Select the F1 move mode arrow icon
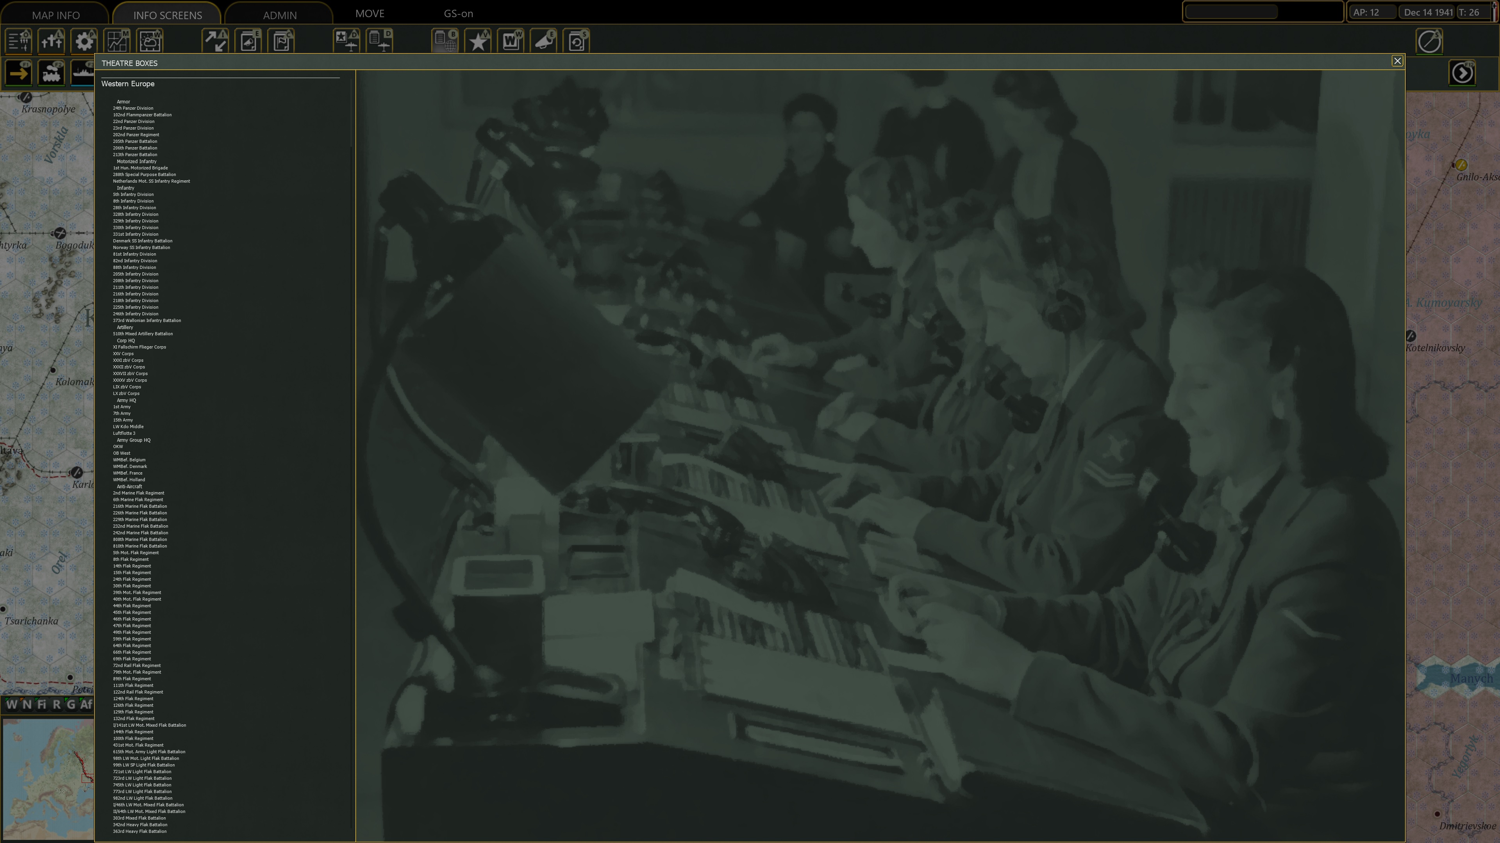Viewport: 1500px width, 843px height. (19, 73)
